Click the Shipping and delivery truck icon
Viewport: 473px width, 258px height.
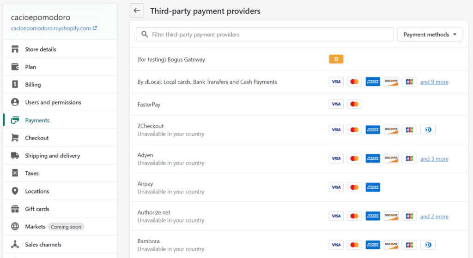tap(15, 155)
